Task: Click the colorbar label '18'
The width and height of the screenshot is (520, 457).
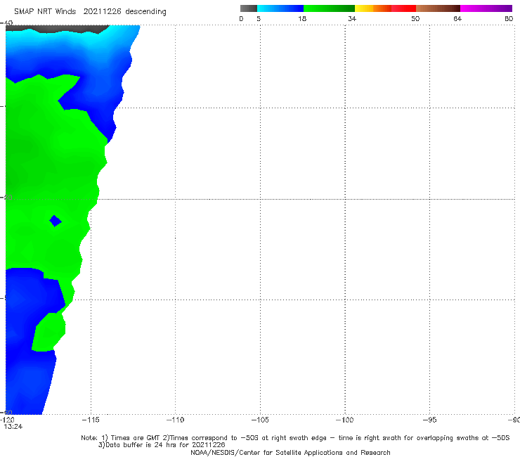Action: coord(302,18)
